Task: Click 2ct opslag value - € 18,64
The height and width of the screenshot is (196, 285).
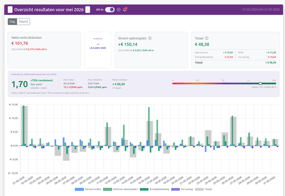Action: pyautogui.click(x=271, y=57)
